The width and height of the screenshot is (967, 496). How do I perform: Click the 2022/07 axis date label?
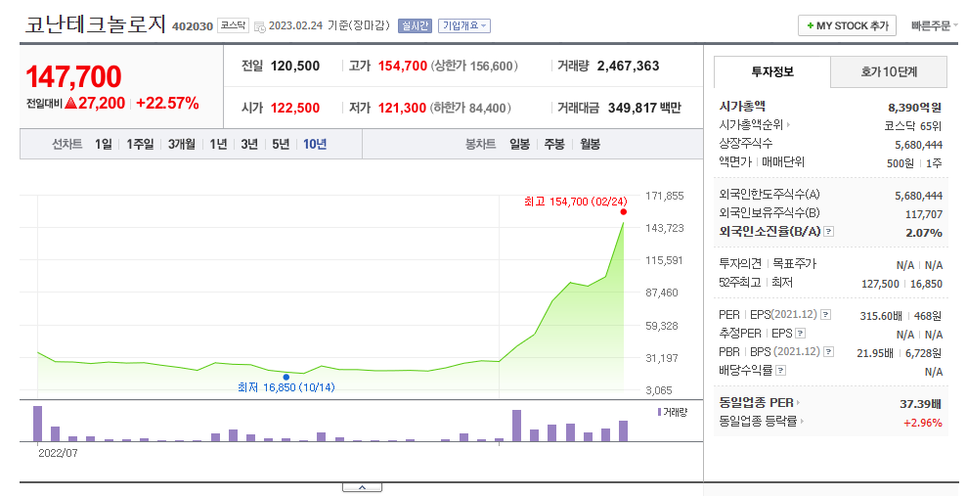pyautogui.click(x=58, y=453)
